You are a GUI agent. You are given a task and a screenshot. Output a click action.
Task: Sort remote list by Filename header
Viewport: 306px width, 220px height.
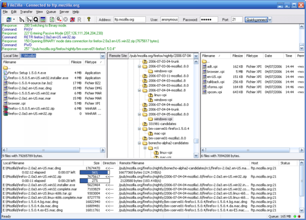[x=216, y=56]
